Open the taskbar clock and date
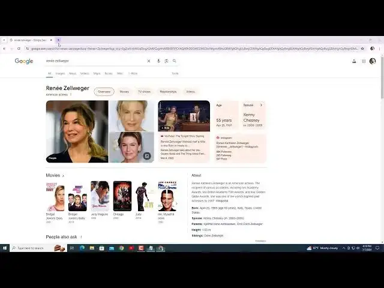This screenshot has height=288, width=384. pyautogui.click(x=367, y=248)
